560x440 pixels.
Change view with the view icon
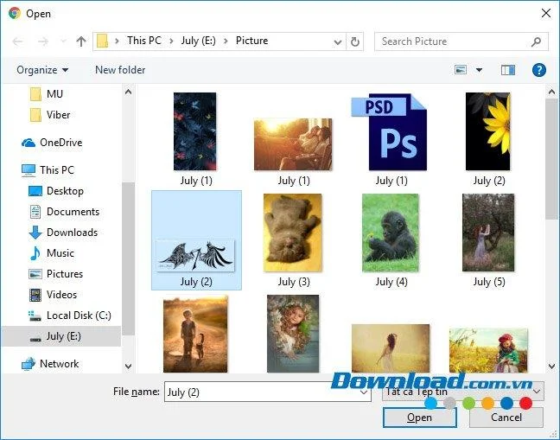(461, 70)
